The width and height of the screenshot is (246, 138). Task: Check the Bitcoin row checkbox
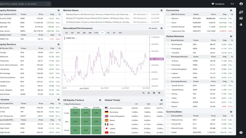tap(168, 18)
